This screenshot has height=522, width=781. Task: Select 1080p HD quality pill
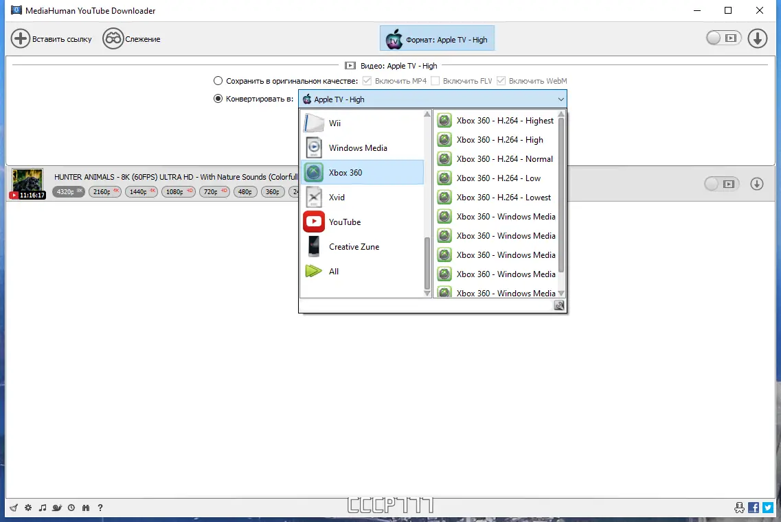pos(179,191)
